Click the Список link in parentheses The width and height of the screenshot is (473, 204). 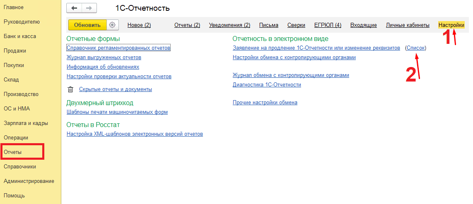(416, 48)
